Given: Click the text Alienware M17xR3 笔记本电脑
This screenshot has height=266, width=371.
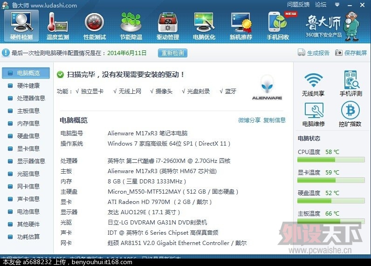Looking at the screenshot, I should (x=147, y=133).
